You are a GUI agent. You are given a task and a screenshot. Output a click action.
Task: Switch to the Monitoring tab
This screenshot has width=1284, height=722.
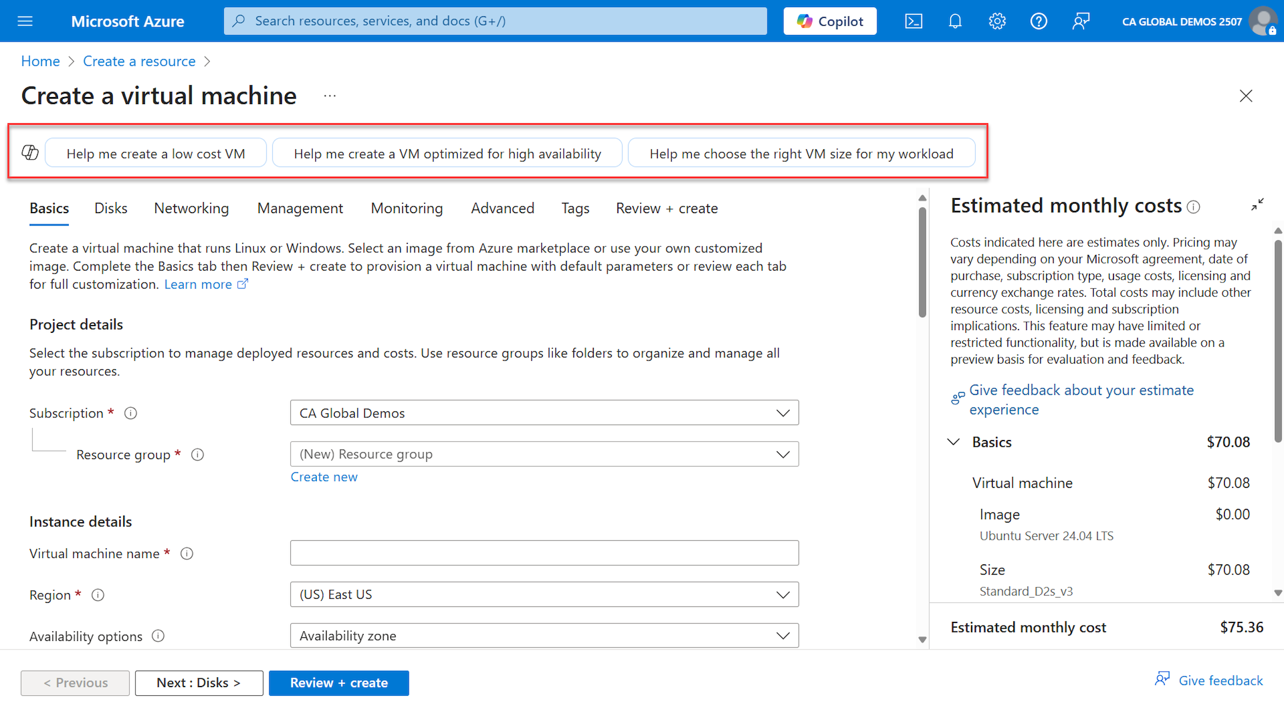point(407,208)
